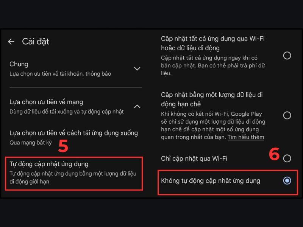
Task: Select radio for limited mobile data updates
Action: pos(287,115)
